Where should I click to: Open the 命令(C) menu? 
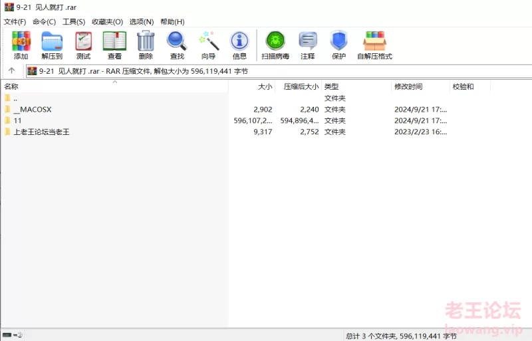pyautogui.click(x=44, y=22)
